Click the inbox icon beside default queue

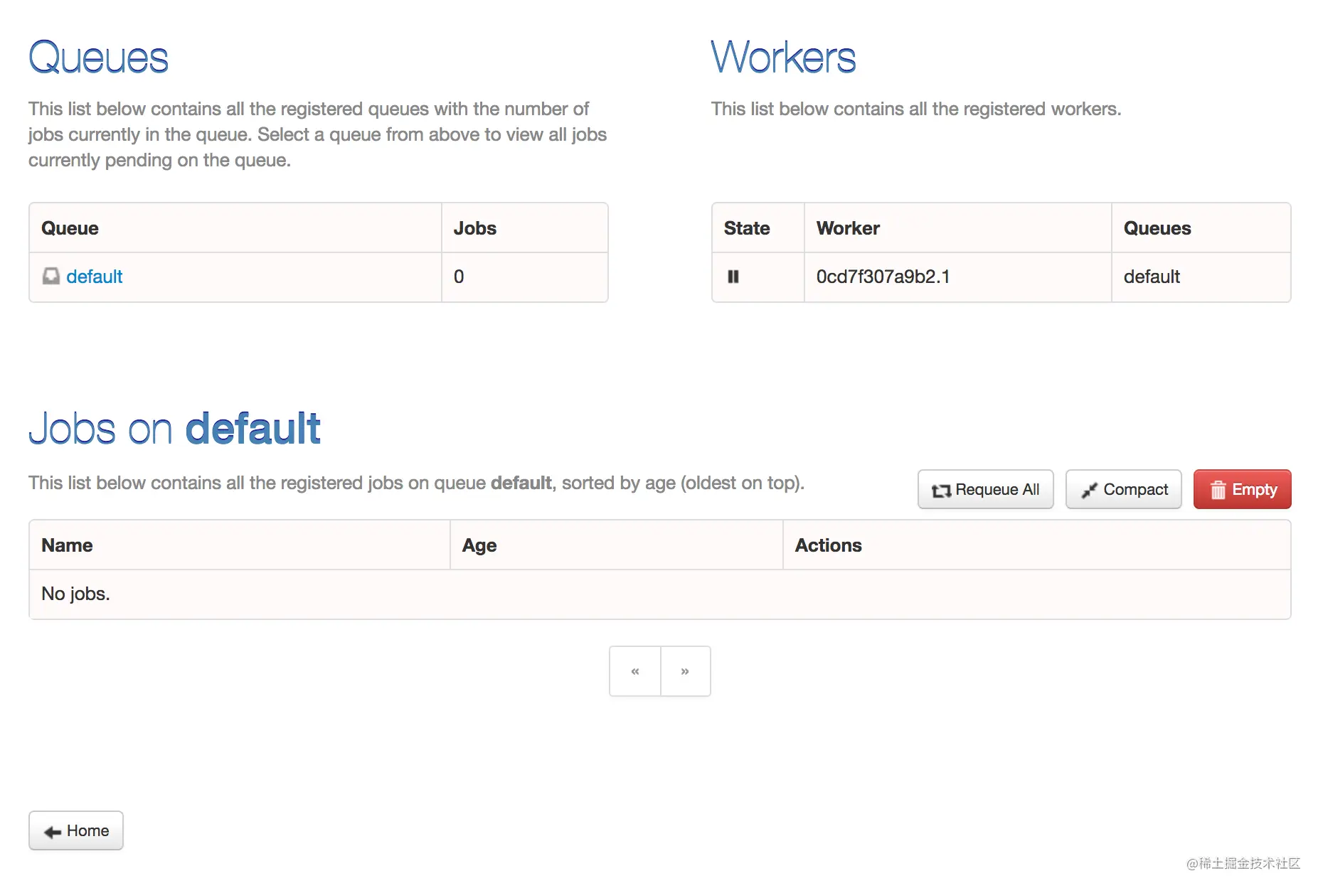51,276
